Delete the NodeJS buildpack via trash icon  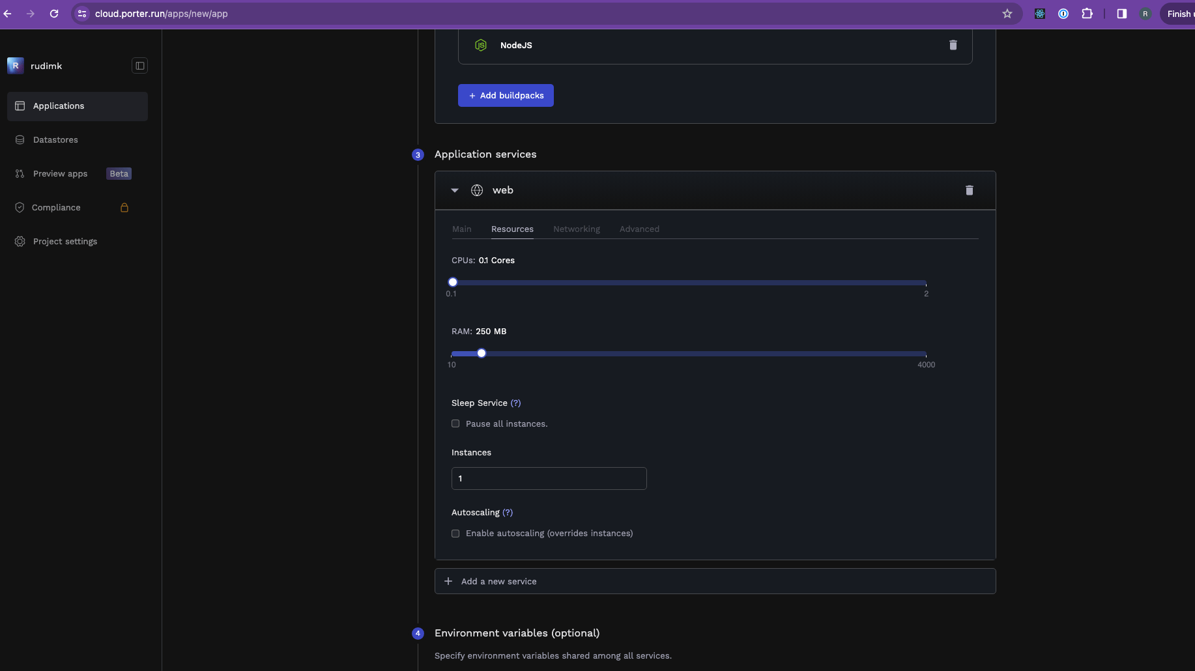[x=953, y=45]
